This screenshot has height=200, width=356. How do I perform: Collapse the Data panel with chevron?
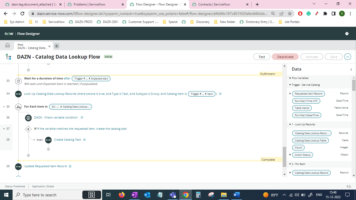pos(351,70)
